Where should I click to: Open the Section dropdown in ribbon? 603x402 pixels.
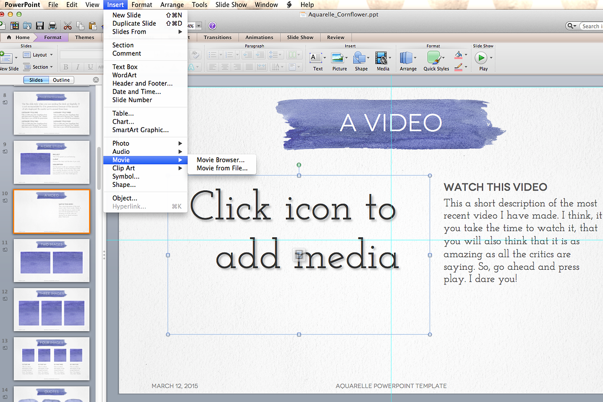[x=38, y=67]
